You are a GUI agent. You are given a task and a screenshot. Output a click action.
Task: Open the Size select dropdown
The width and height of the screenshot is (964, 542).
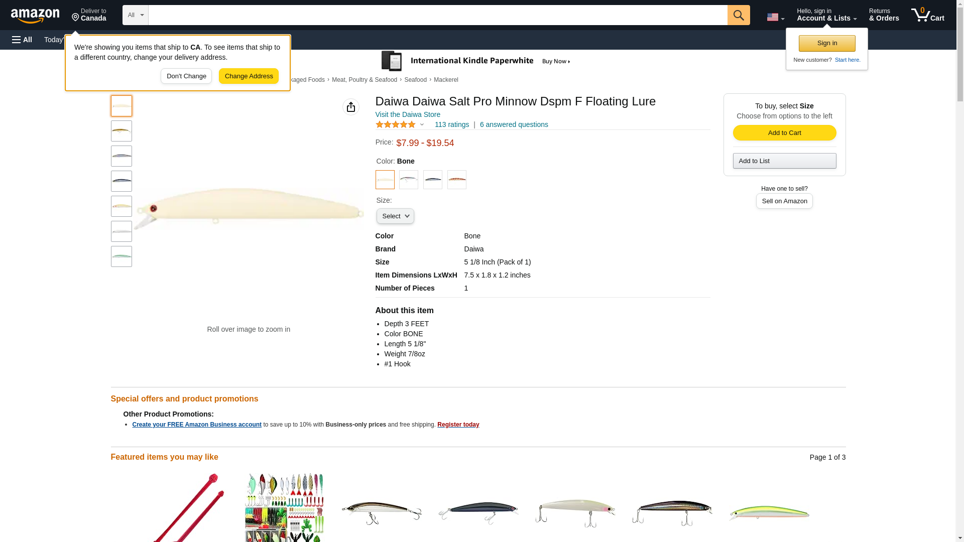point(395,216)
